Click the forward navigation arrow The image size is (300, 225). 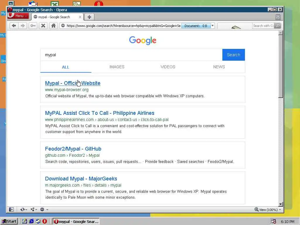pos(23,26)
